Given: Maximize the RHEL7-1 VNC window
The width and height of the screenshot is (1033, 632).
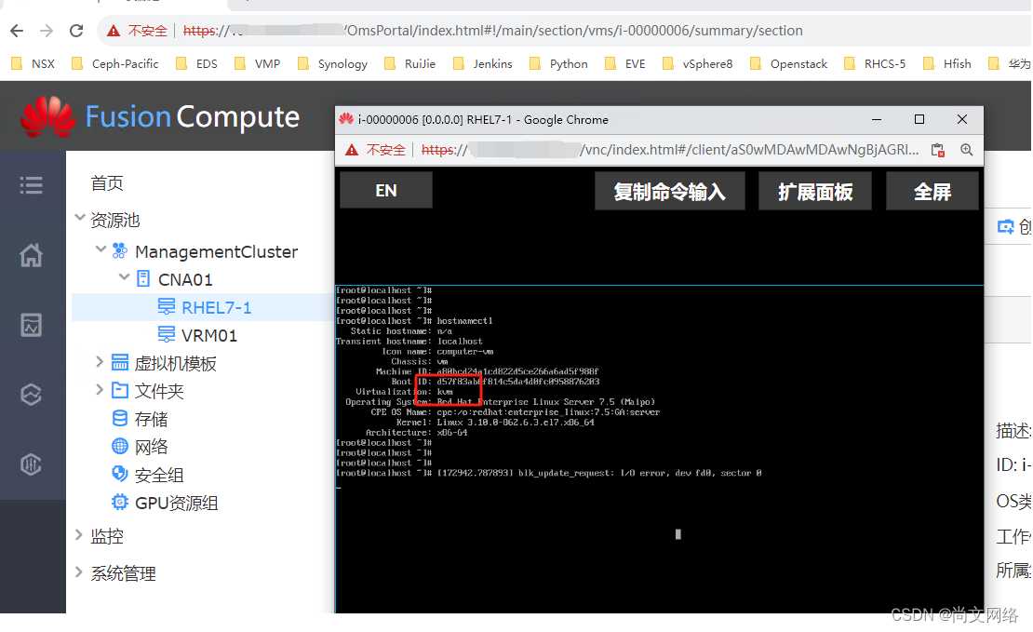Looking at the screenshot, I should pyautogui.click(x=919, y=119).
